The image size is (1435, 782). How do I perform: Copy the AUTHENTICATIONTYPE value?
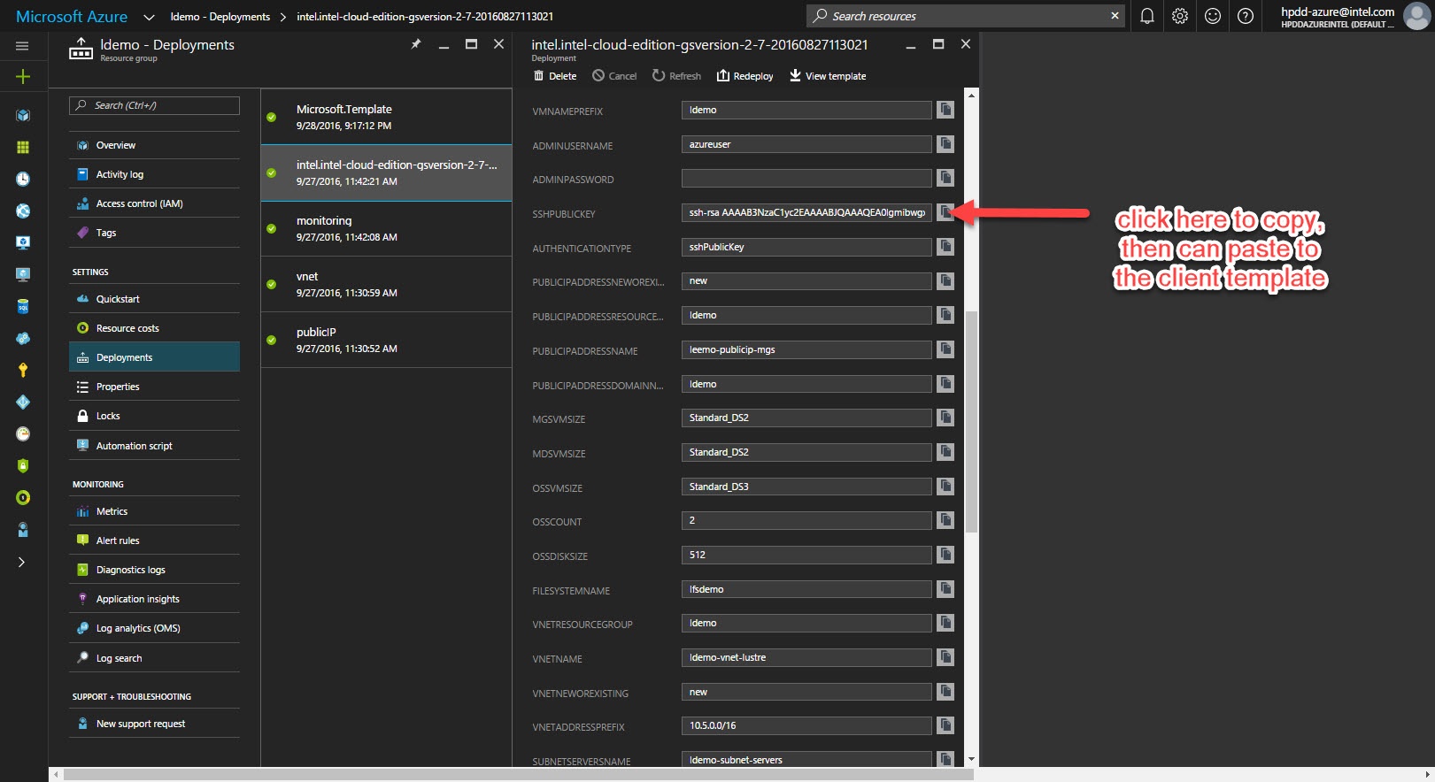click(945, 247)
